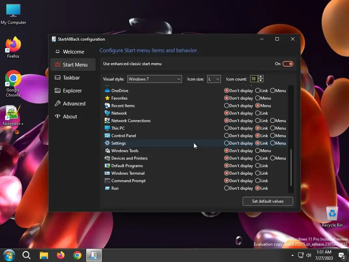Set This PC to Menu
The width and height of the screenshot is (349, 262).
pyautogui.click(x=273, y=128)
